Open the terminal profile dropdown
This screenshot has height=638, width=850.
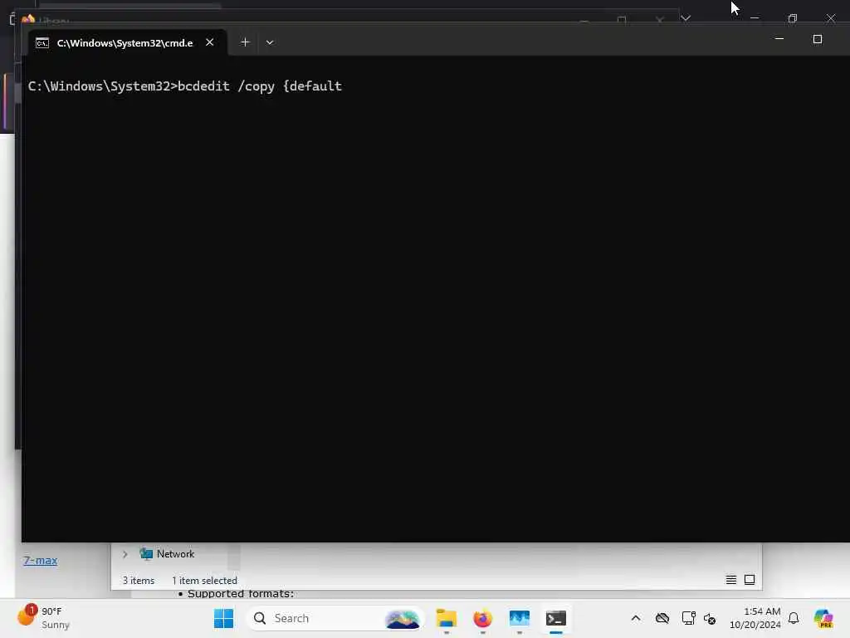pos(270,42)
